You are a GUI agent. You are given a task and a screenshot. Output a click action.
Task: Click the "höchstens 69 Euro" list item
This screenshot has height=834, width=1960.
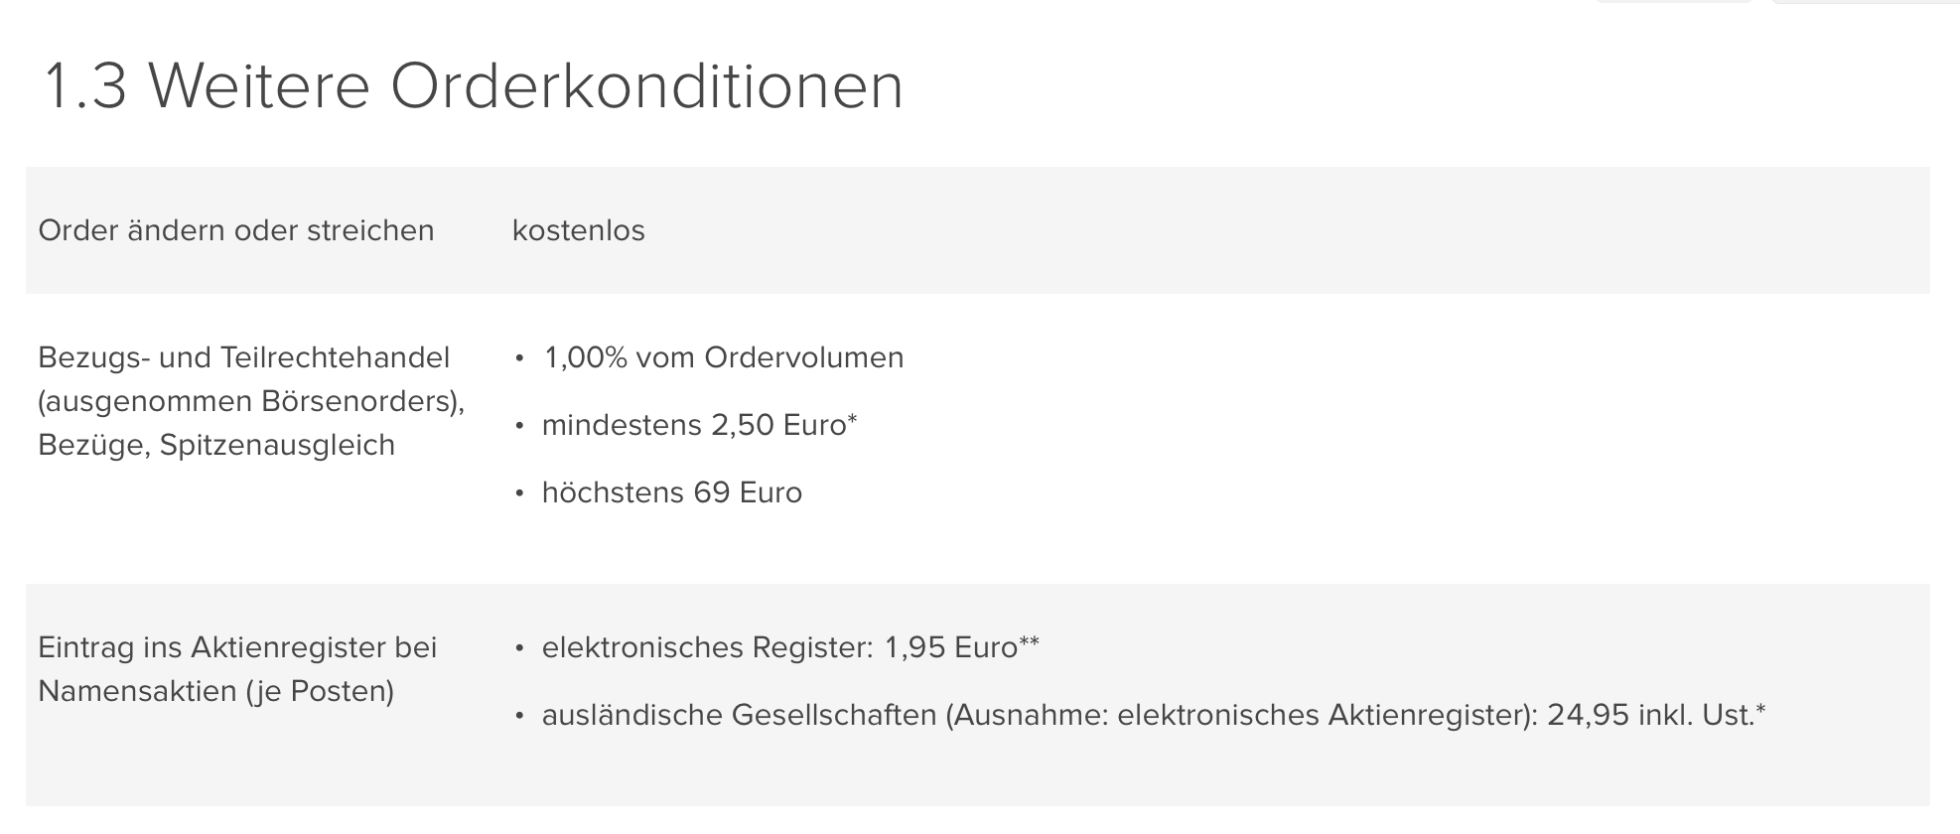[671, 492]
